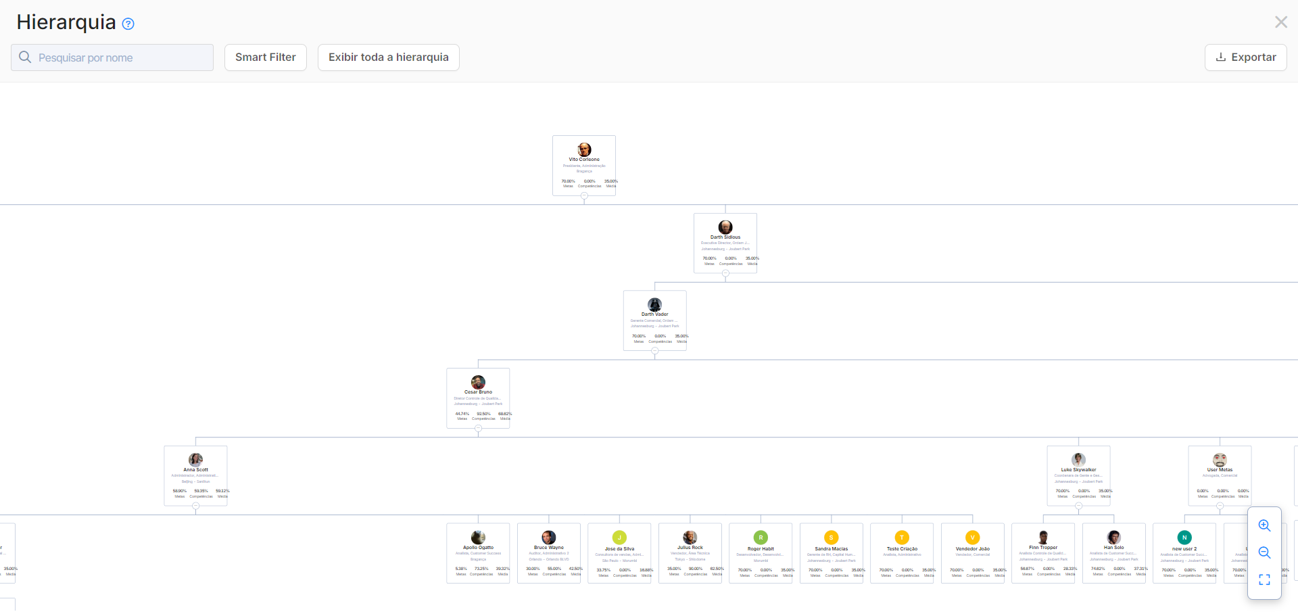The width and height of the screenshot is (1298, 616).
Task: Click Anna Scott's 58.90% Metas value
Action: click(180, 491)
